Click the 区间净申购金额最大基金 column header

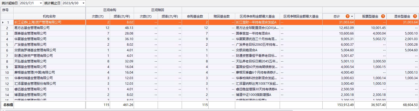click(x=257, y=16)
